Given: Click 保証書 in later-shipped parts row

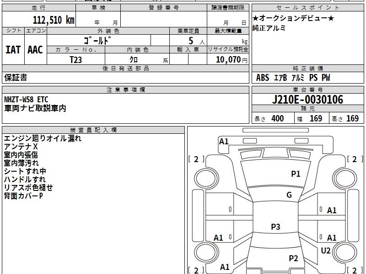Looking at the screenshot, I should (16, 78).
